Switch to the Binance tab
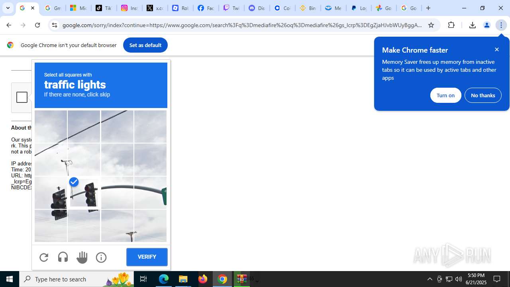The height and width of the screenshot is (287, 510). click(x=308, y=8)
